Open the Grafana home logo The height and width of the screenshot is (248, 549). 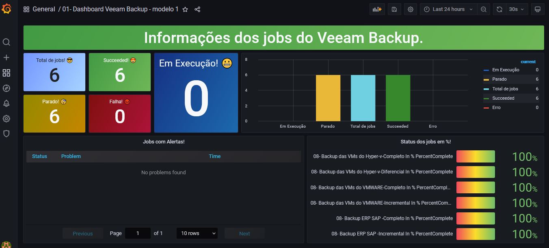[x=6, y=9]
